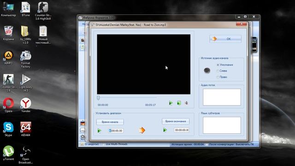The width and height of the screenshot is (295, 166).
Task: Launch the AIMP3 player shortcut
Action: point(8,57)
